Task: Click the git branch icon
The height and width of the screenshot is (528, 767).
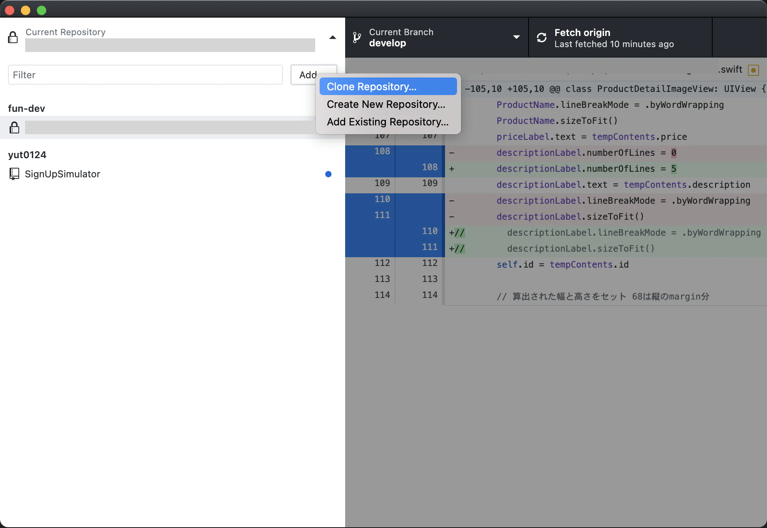Action: (357, 38)
